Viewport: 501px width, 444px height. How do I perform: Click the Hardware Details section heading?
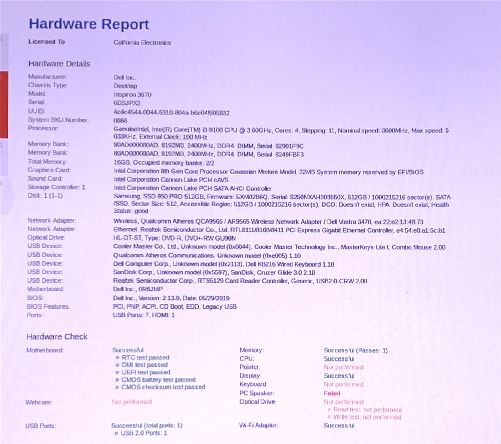(x=59, y=64)
